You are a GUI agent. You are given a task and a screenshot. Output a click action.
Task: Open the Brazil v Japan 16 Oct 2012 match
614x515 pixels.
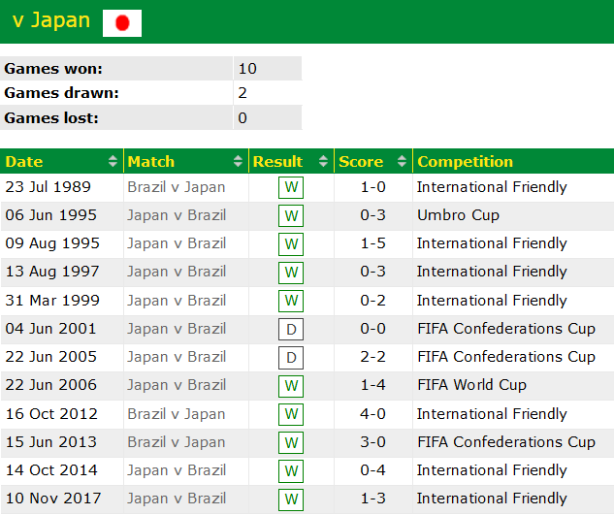click(x=177, y=414)
